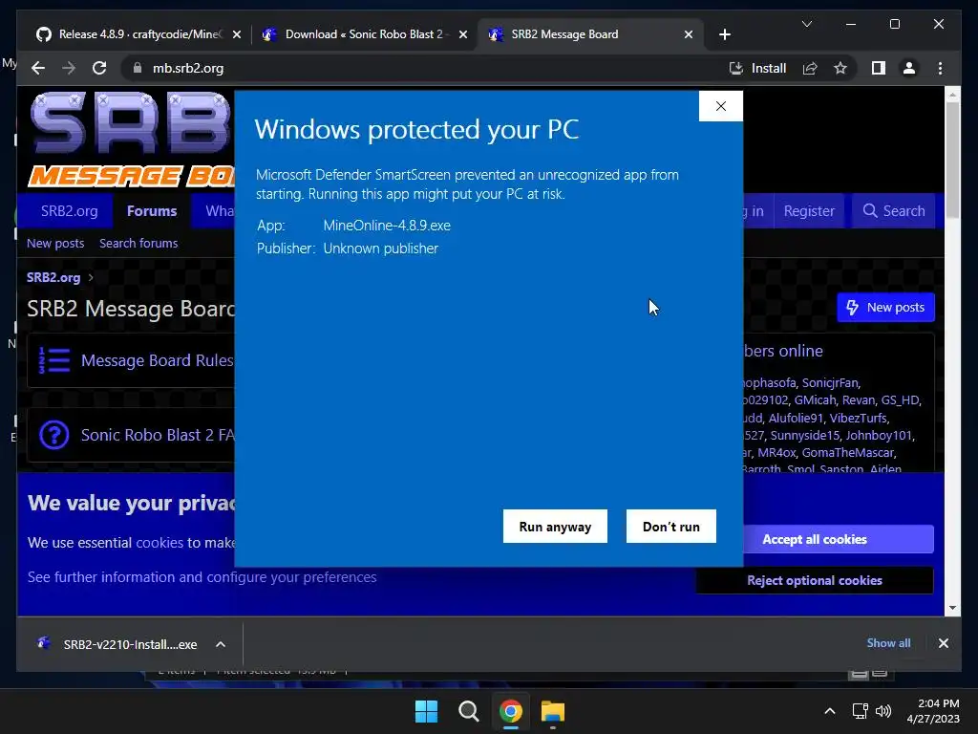
Task: Choose Don't run in SmartScreen dialog
Action: coord(671,527)
